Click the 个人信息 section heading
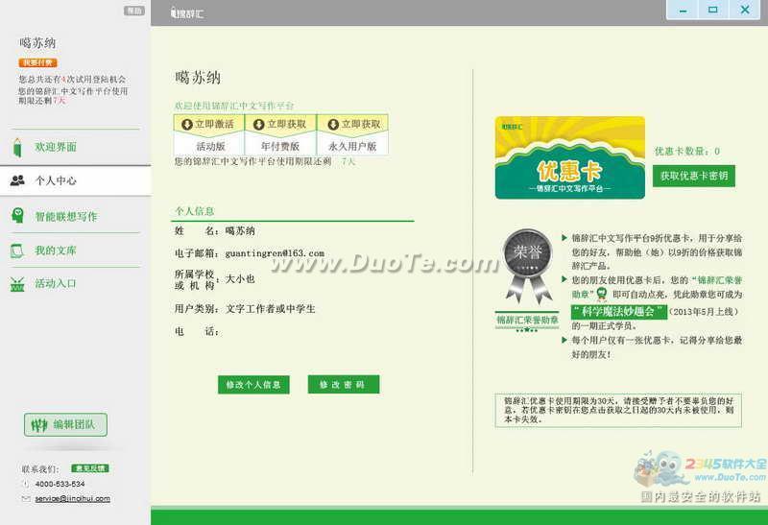Viewport: 768px width, 525px height. coord(195,211)
